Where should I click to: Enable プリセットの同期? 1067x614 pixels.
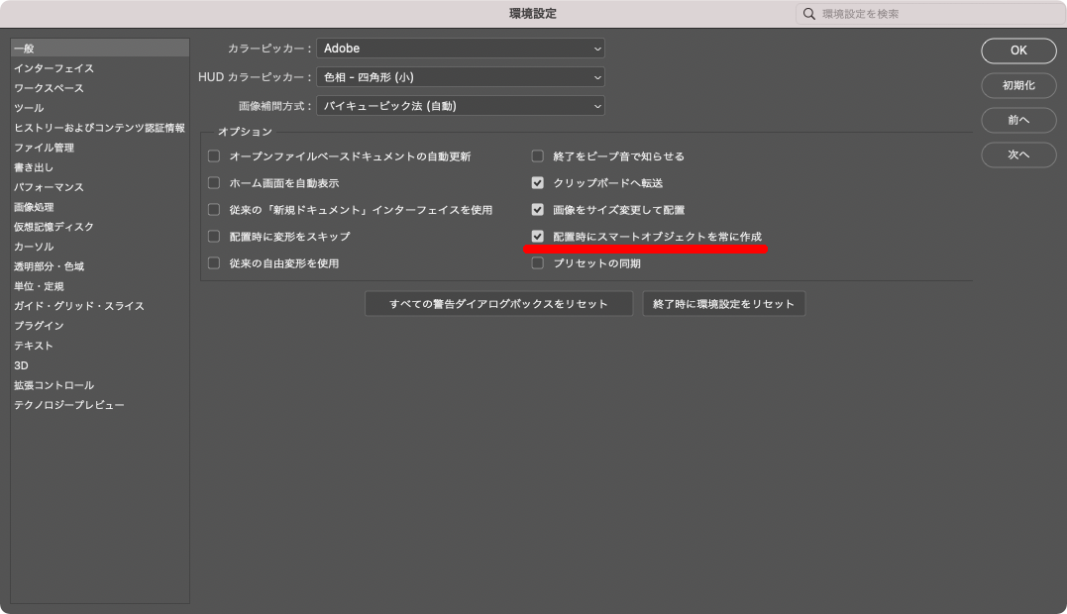(537, 262)
